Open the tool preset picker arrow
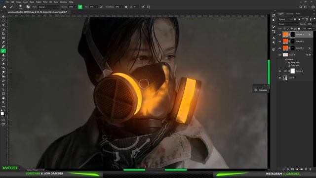316x178 pixels. [x=15, y=7]
